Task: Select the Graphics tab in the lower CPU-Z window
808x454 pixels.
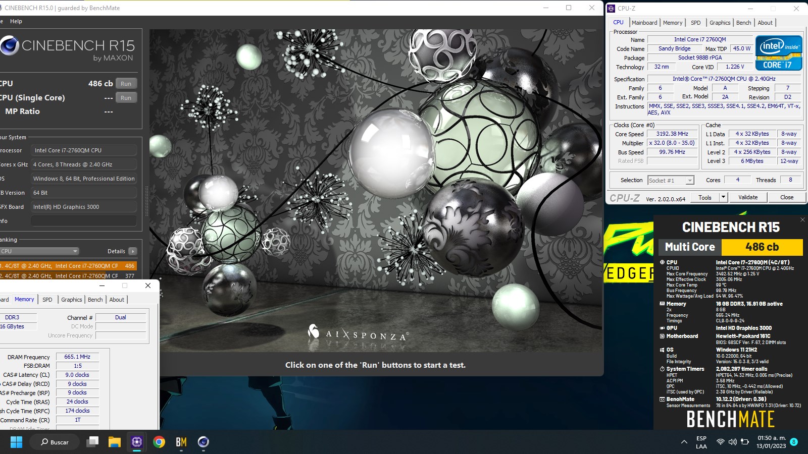Action: tap(72, 300)
